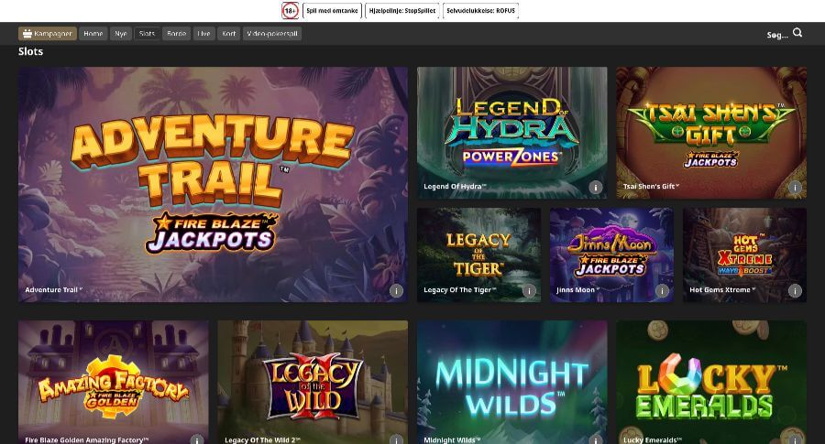The image size is (825, 444).
Task: Click the Kampagner gift icon
Action: coord(27,34)
